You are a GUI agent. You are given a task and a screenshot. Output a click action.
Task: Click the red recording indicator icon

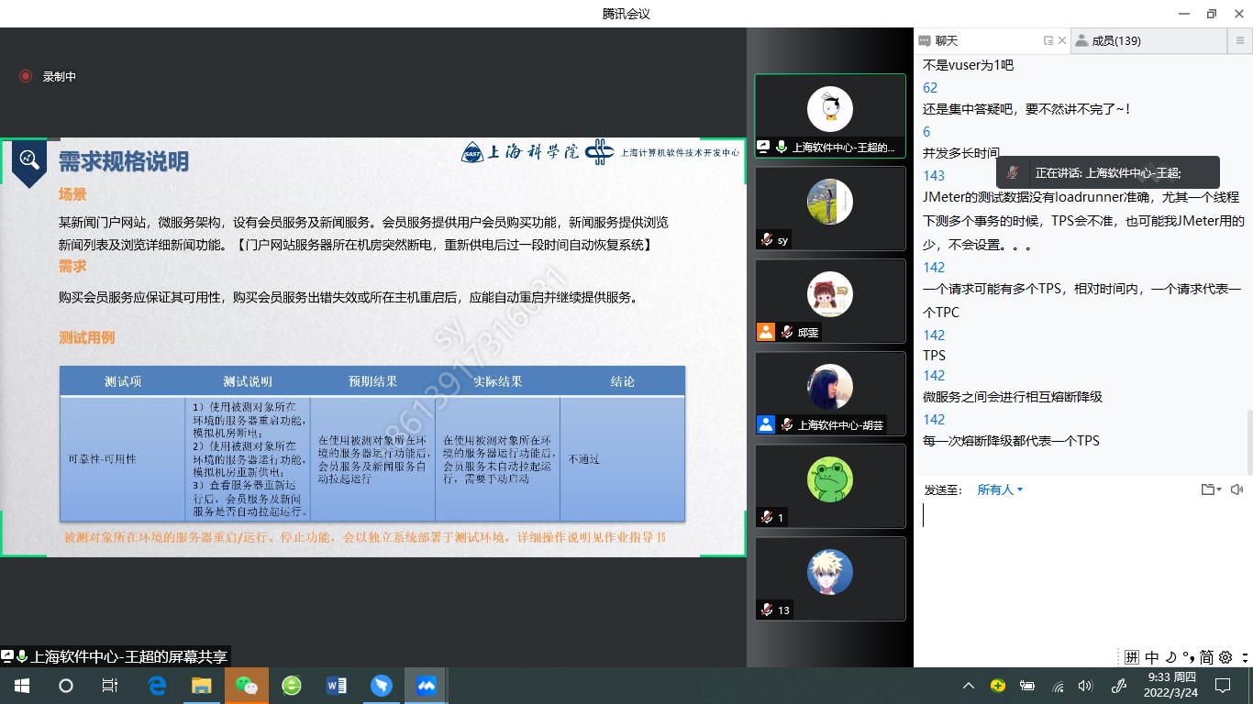26,77
